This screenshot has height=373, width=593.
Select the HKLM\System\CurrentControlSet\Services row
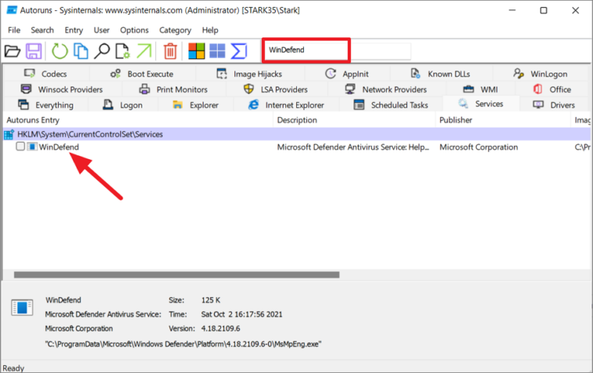tap(297, 134)
